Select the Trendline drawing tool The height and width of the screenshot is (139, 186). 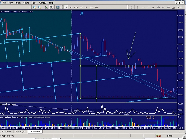pyautogui.click(x=148, y=7)
